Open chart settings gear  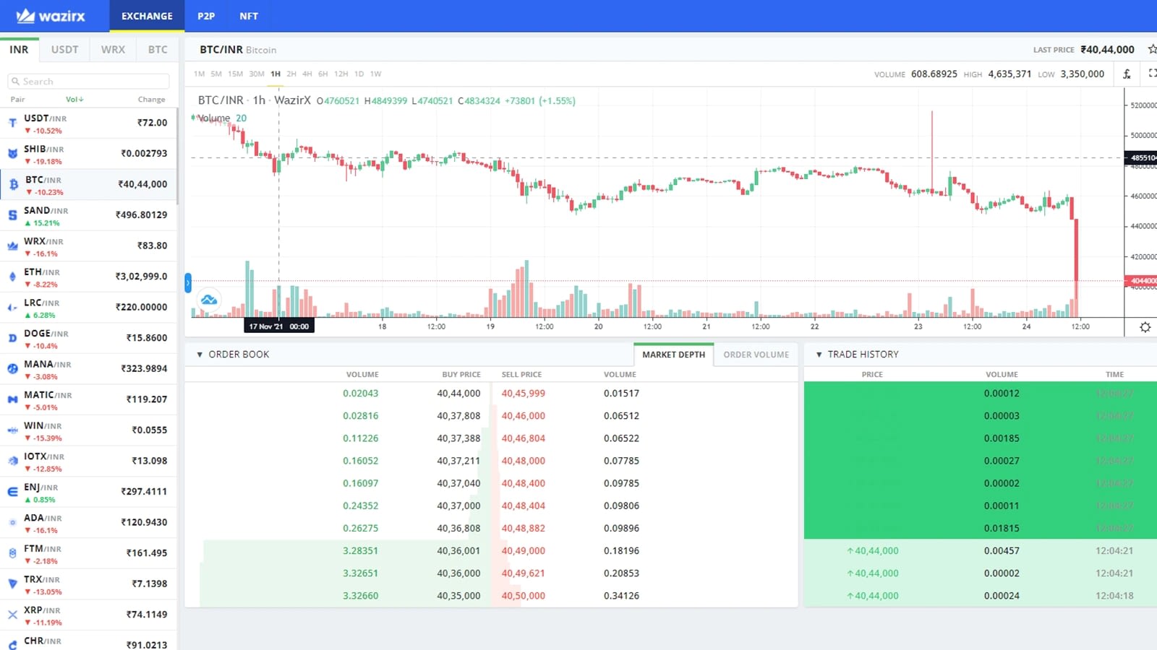click(1145, 327)
